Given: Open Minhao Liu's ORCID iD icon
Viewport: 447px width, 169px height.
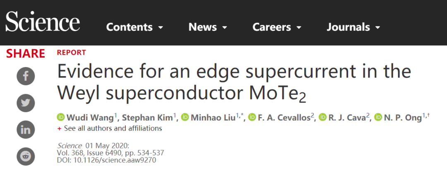Looking at the screenshot, I should click(185, 117).
